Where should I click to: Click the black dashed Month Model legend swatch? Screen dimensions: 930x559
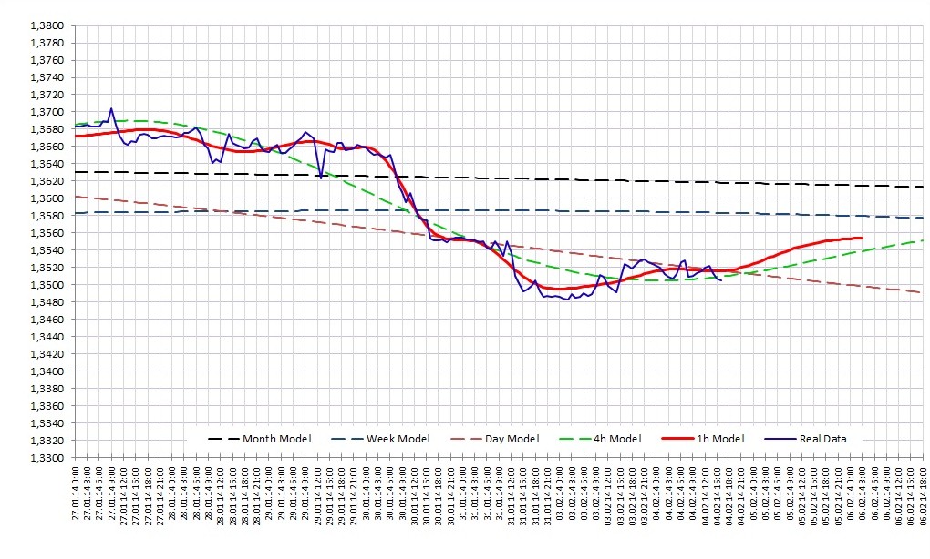[223, 439]
